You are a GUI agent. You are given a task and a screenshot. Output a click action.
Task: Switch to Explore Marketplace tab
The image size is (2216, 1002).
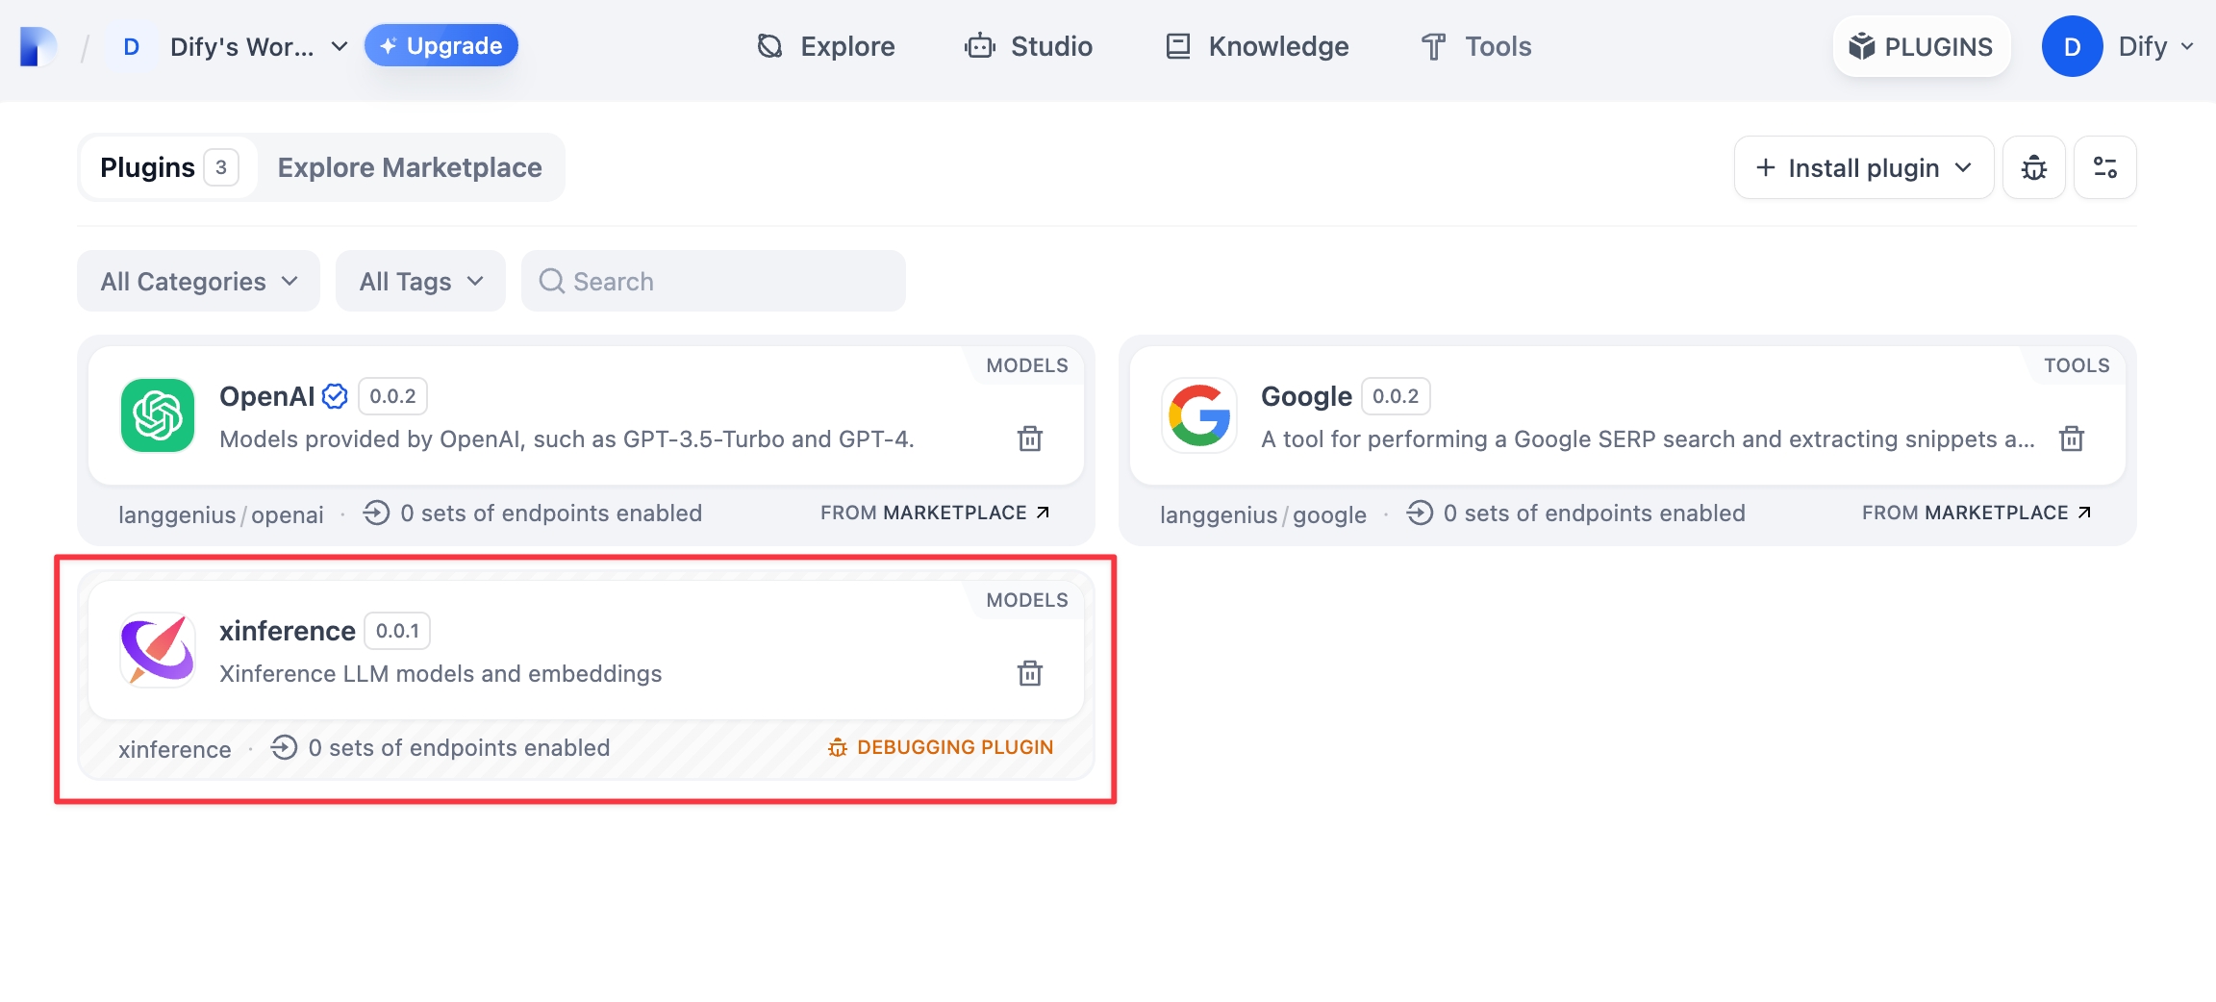tap(410, 167)
